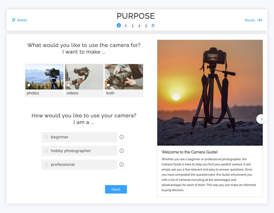Click the Restart link text
Screen dimensions: 274x213
pos(22,20)
